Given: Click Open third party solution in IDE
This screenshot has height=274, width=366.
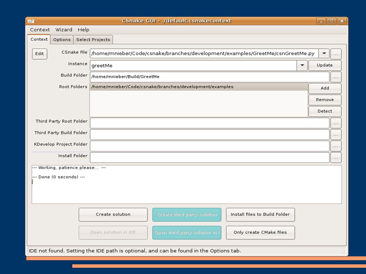Looking at the screenshot, I should point(187,233).
